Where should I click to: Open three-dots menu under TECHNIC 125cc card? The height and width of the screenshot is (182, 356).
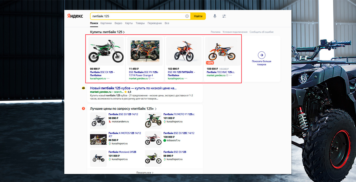[x=230, y=76]
